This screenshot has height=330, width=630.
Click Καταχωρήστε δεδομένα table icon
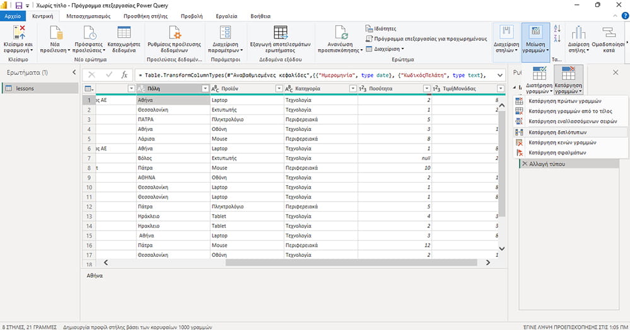pos(124,32)
